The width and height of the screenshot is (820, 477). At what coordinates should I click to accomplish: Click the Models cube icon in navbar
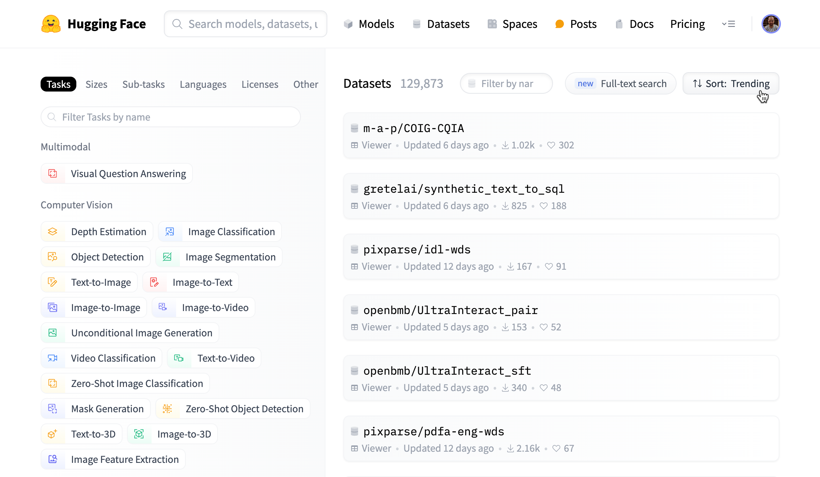pyautogui.click(x=348, y=24)
